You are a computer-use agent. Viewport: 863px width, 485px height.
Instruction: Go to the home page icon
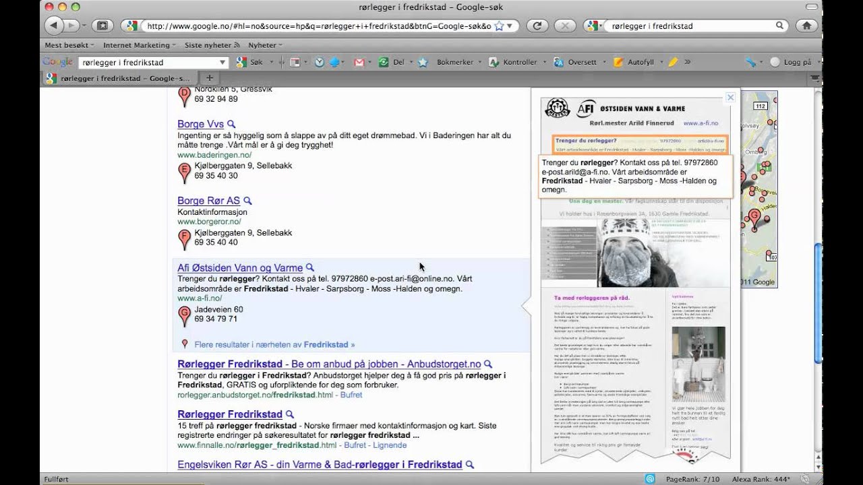click(806, 26)
